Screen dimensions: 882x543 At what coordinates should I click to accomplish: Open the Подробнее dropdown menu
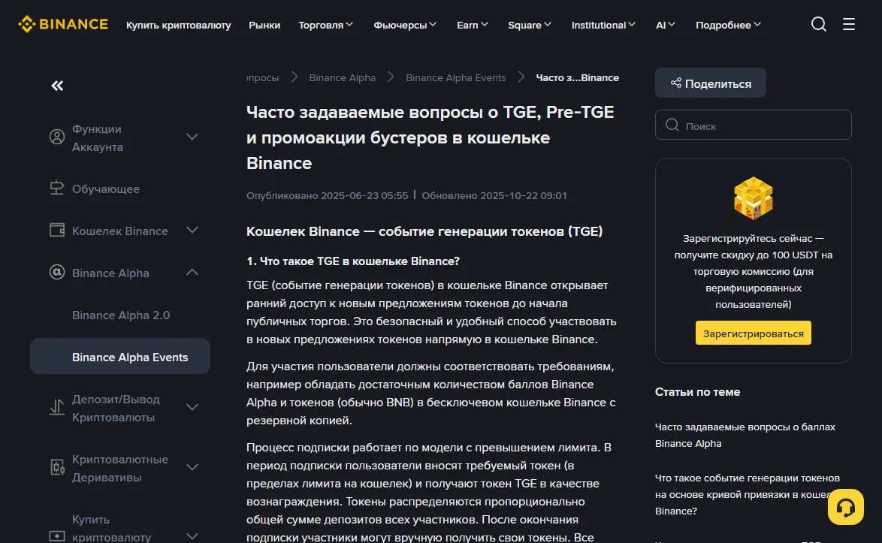(x=729, y=25)
